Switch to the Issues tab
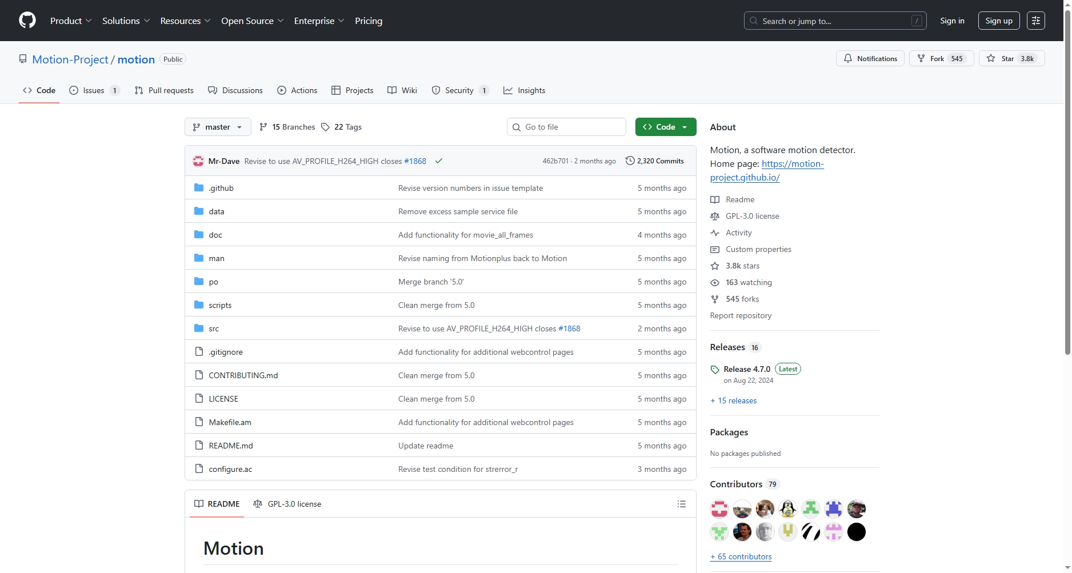 coord(94,90)
